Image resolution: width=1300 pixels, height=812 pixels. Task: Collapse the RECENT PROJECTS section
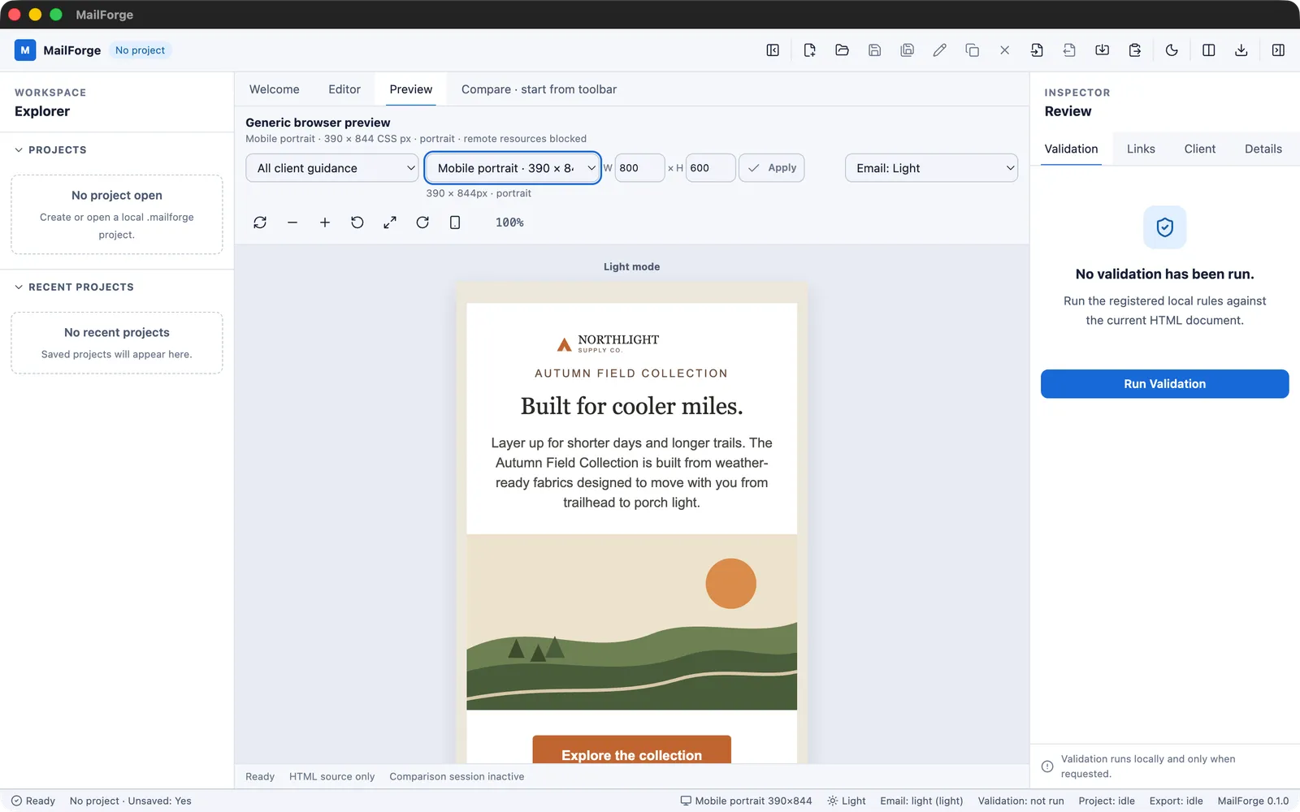74,287
